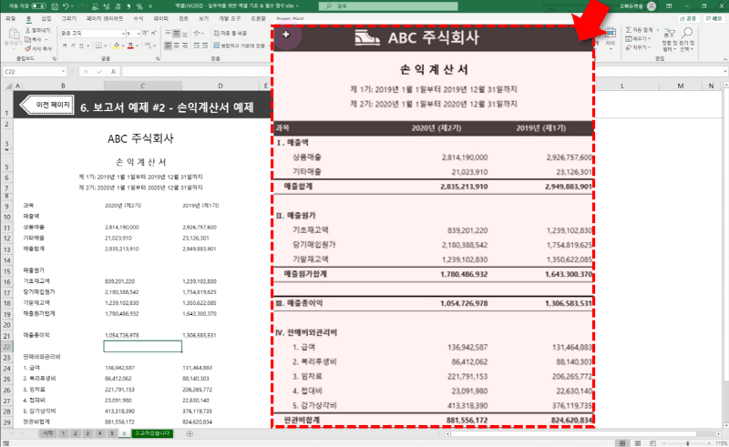Click the Comments (메모) button
This screenshot has height=447, width=729.
714,18
